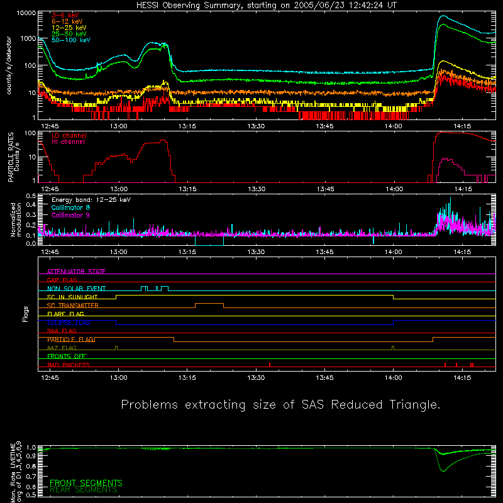Click the FRONTS_OFF flag label
This screenshot has width=503, height=503.
pyautogui.click(x=67, y=356)
